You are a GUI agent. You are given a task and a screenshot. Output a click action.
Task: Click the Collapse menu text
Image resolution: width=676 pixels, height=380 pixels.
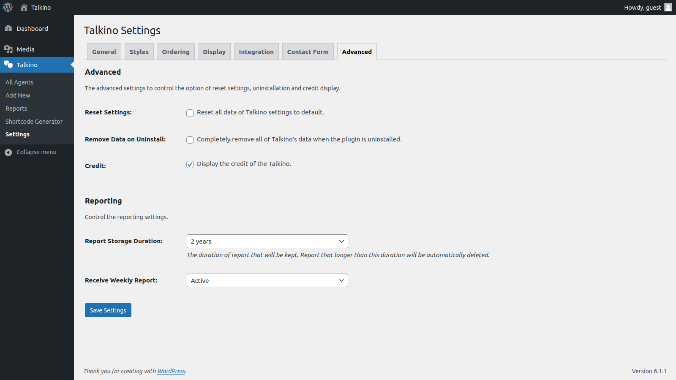coord(36,152)
